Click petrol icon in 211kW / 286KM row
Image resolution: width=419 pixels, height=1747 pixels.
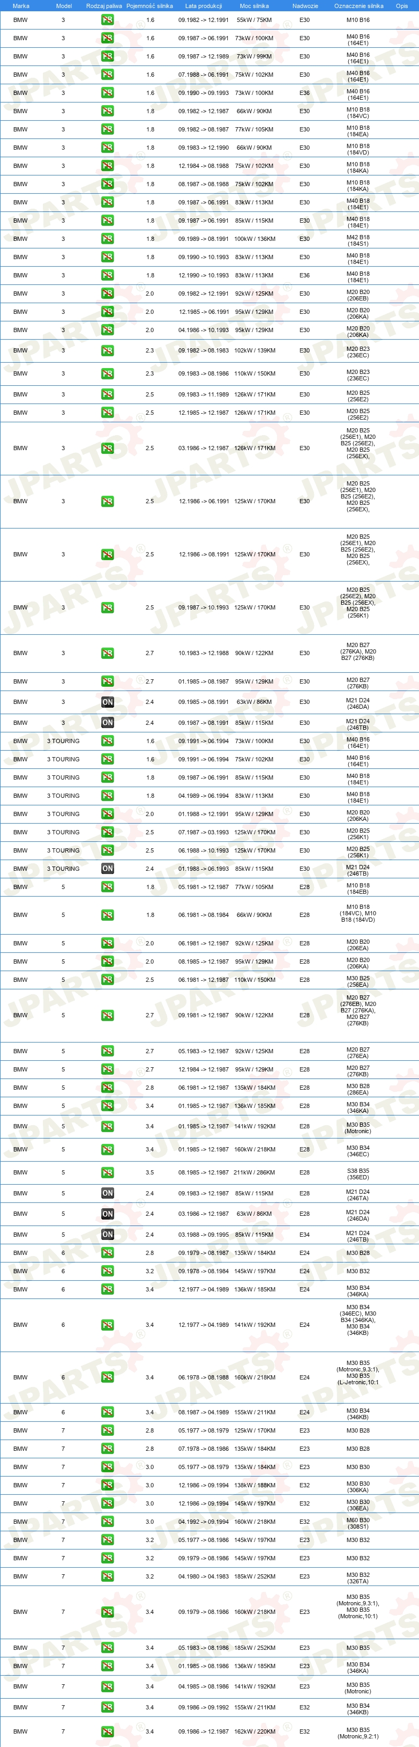tap(108, 1172)
